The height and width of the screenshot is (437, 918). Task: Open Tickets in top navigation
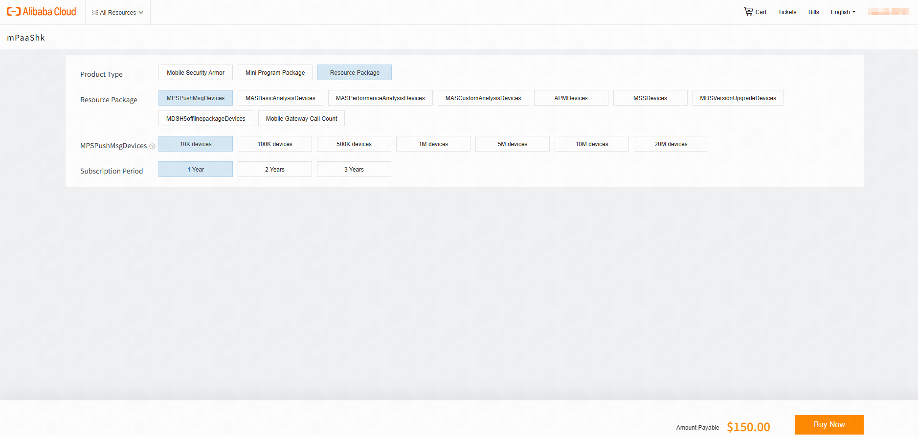click(787, 12)
